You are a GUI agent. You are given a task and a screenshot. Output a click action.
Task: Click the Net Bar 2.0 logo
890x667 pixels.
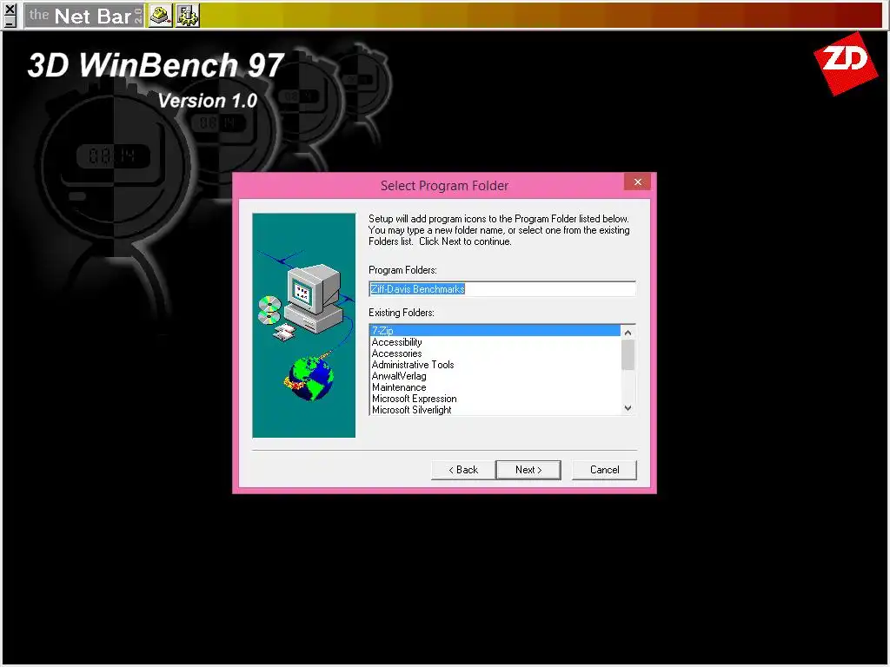tap(84, 16)
